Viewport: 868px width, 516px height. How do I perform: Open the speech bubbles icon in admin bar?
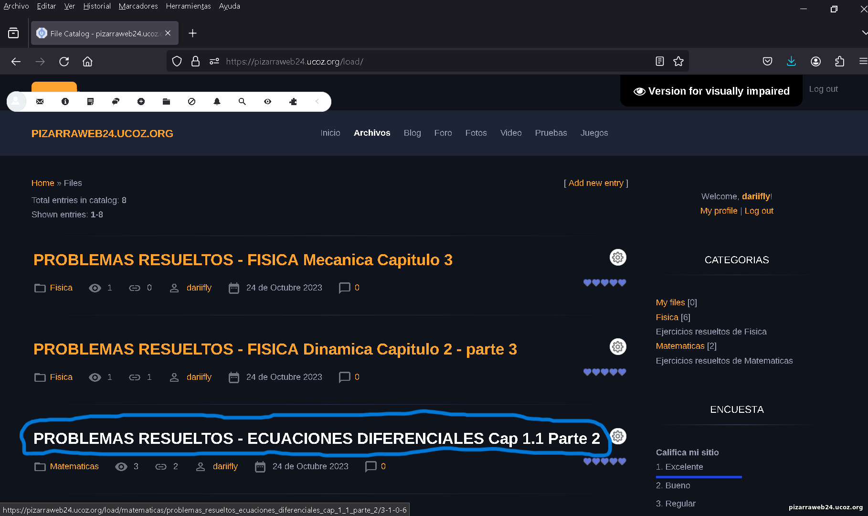point(116,102)
